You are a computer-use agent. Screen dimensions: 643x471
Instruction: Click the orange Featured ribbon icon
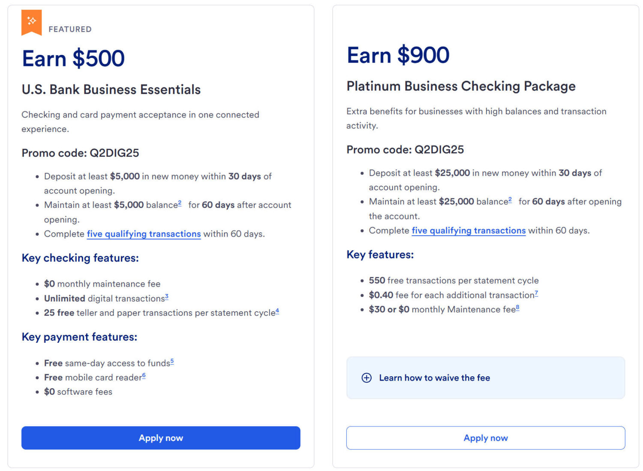pyautogui.click(x=31, y=21)
